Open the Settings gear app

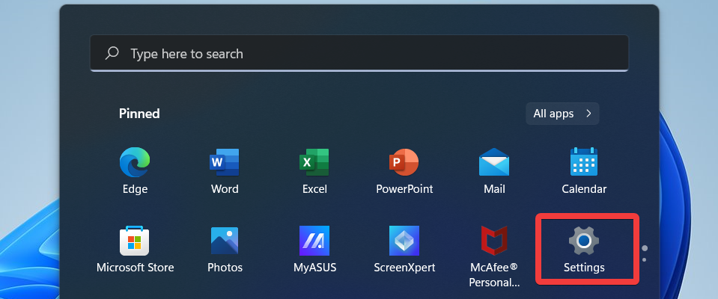click(x=584, y=249)
